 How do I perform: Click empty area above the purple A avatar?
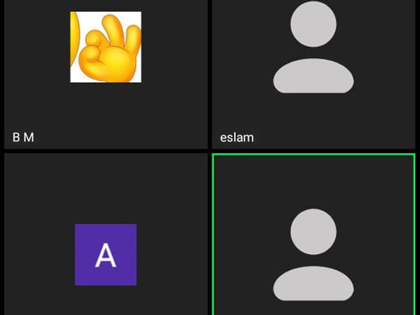tap(106, 189)
